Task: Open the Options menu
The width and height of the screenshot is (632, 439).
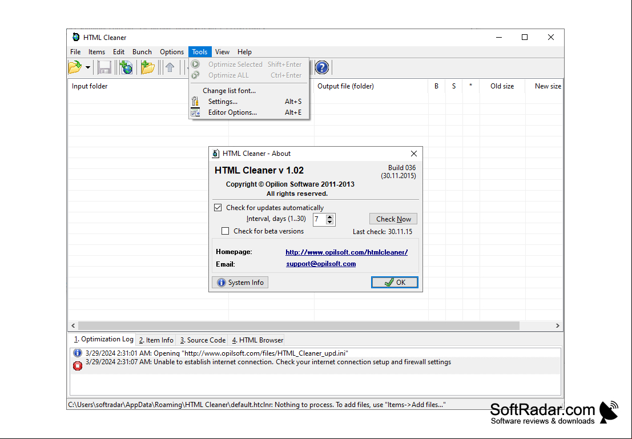Action: [172, 51]
